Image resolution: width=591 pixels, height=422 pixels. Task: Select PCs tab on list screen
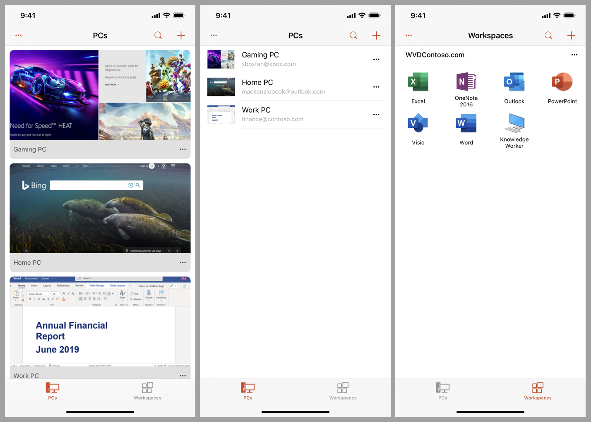[x=248, y=391]
